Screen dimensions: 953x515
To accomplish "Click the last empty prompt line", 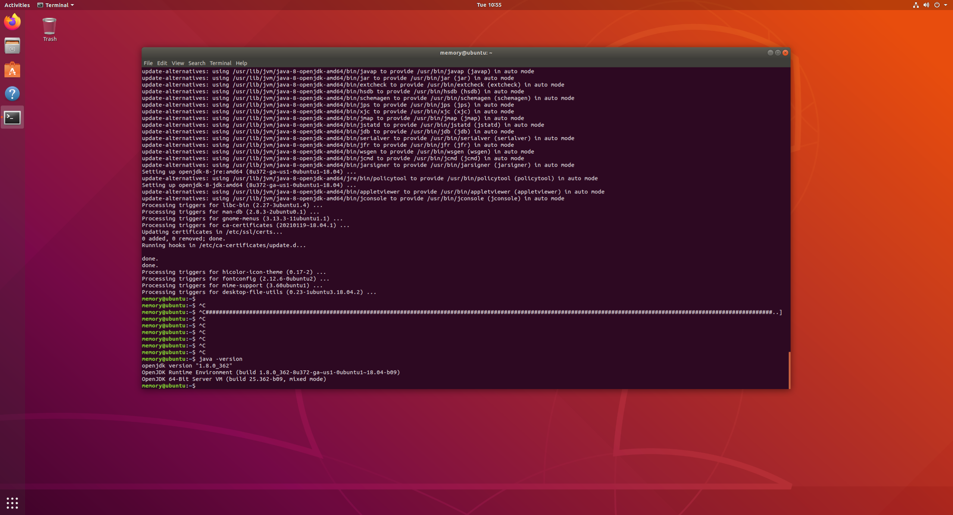I will 169,386.
